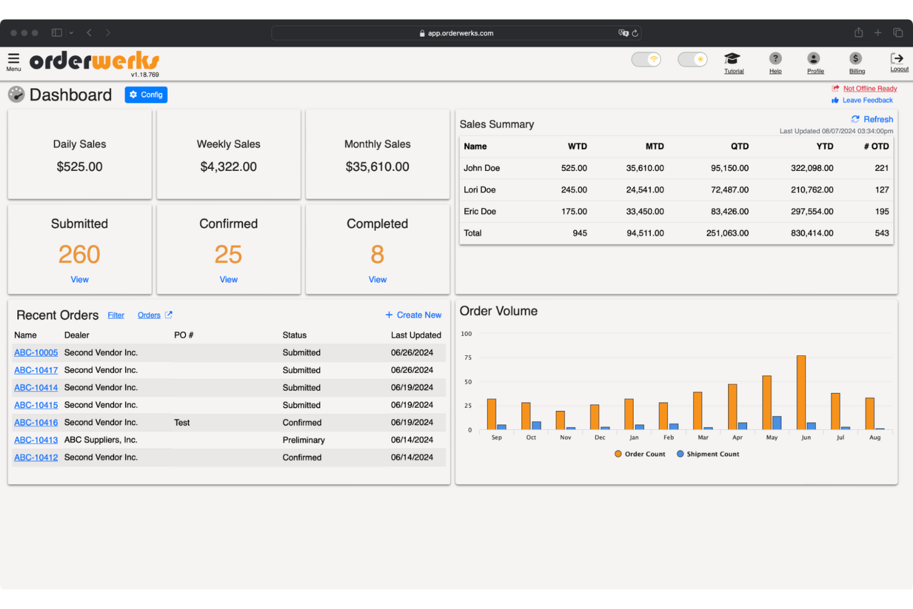
Task: Expand the sidebar dropdown chevron in browser
Action: pyautogui.click(x=72, y=33)
